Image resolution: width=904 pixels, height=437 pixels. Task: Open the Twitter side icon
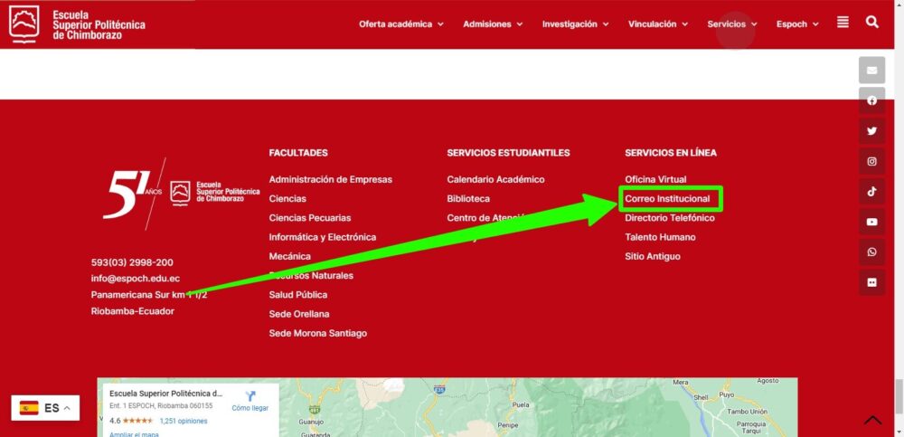pos(871,131)
